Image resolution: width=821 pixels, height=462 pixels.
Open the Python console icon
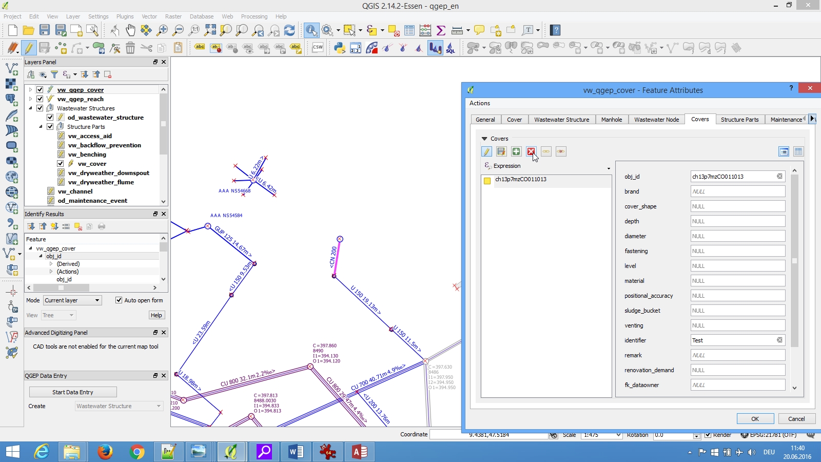(340, 48)
